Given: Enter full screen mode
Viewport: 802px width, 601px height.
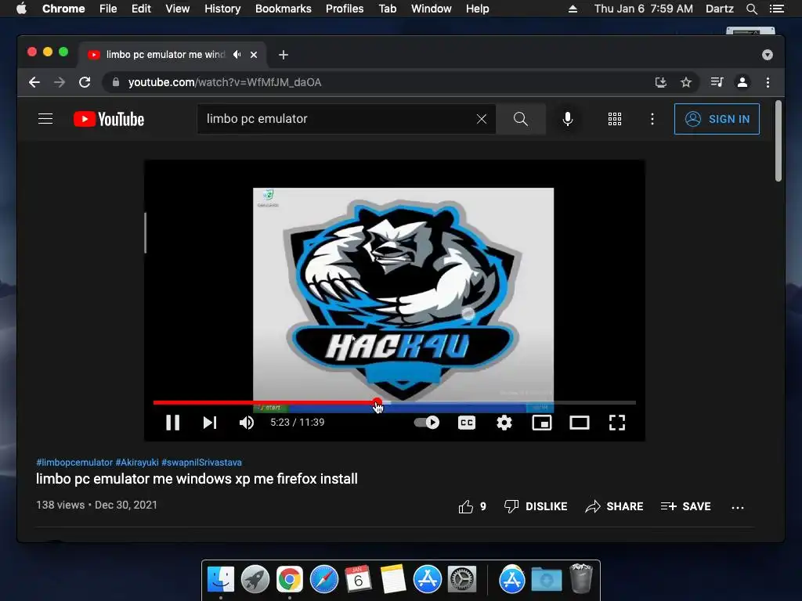Looking at the screenshot, I should (x=617, y=423).
